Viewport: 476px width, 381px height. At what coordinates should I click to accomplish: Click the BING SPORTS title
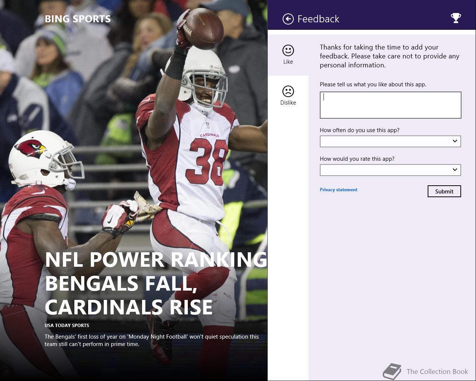[78, 19]
